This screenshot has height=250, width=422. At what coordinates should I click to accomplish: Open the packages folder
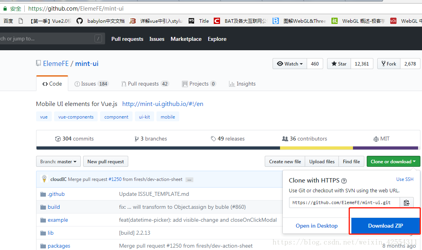click(x=59, y=246)
